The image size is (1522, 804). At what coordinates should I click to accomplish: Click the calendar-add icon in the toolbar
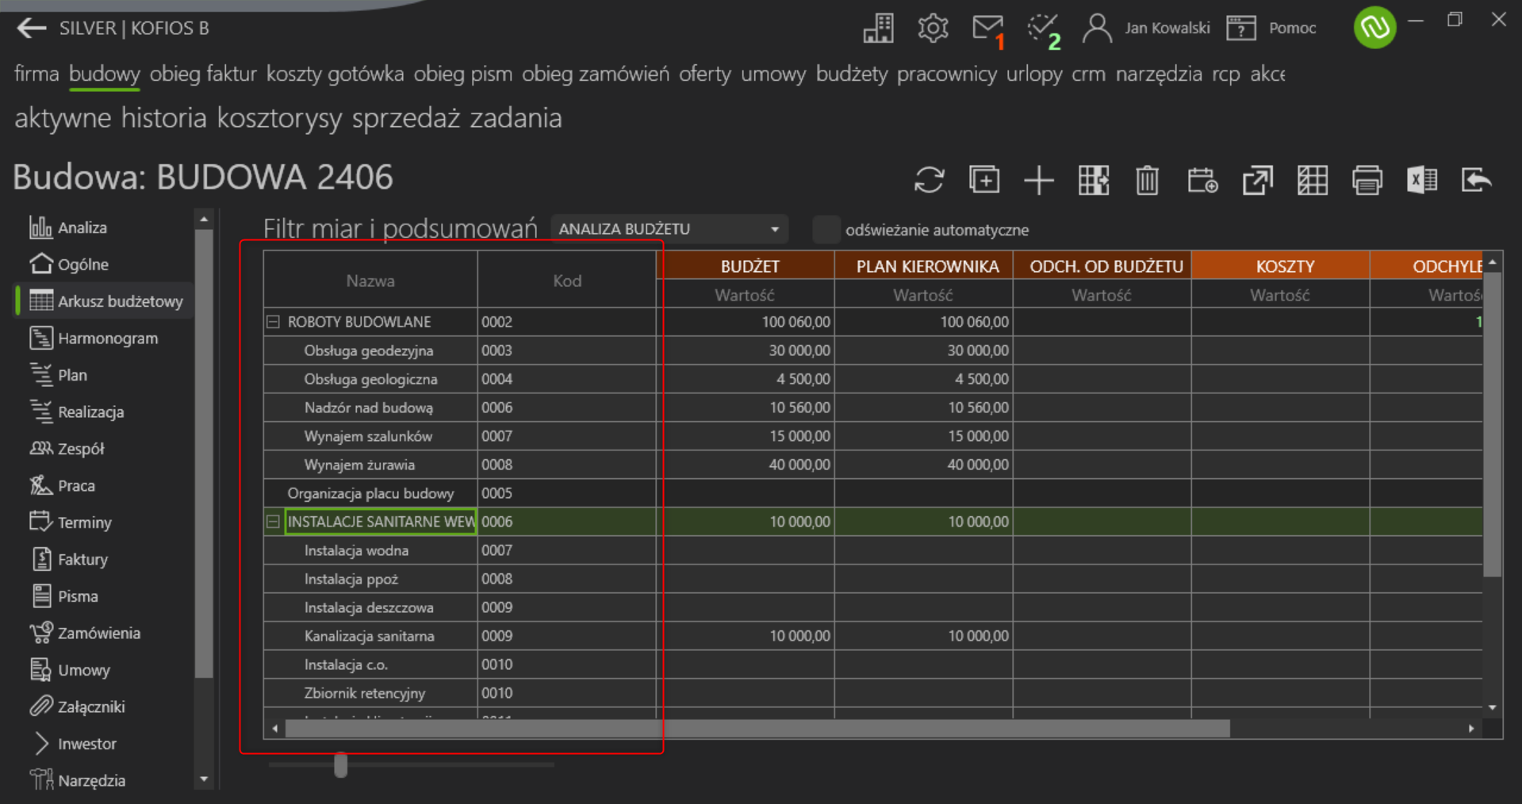[x=1202, y=180]
